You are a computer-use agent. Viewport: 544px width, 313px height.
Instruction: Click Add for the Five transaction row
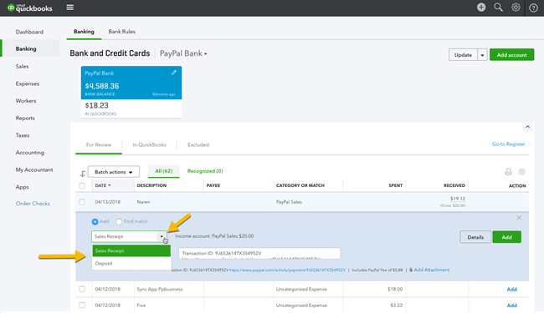511,305
